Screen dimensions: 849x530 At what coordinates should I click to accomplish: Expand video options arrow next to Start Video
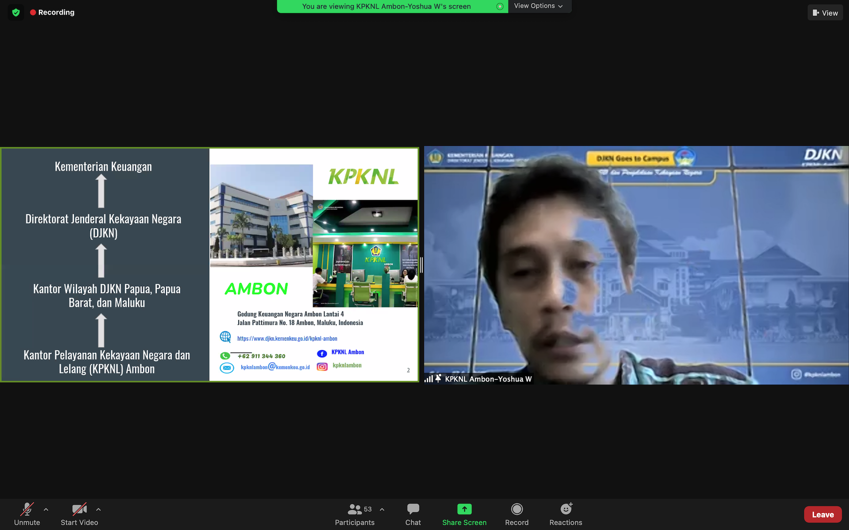pyautogui.click(x=99, y=510)
